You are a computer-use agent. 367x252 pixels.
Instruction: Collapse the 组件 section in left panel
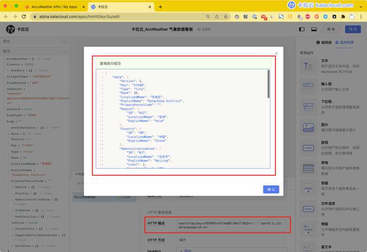point(64,42)
